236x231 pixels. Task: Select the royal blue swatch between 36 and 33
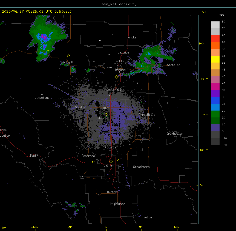(x=215, y=100)
